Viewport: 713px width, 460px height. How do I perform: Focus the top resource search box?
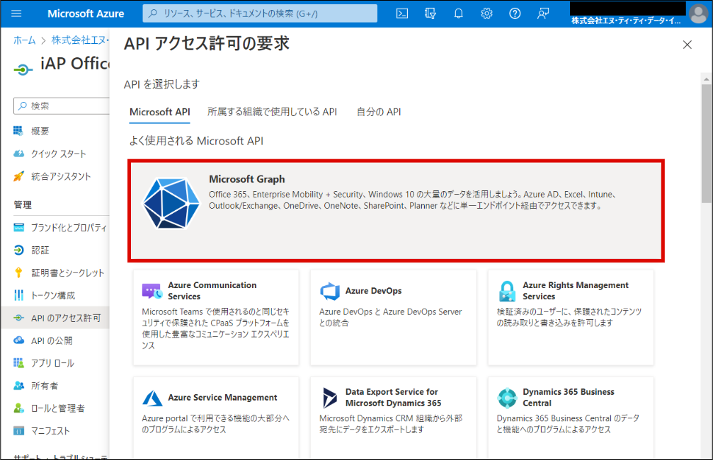coord(259,13)
